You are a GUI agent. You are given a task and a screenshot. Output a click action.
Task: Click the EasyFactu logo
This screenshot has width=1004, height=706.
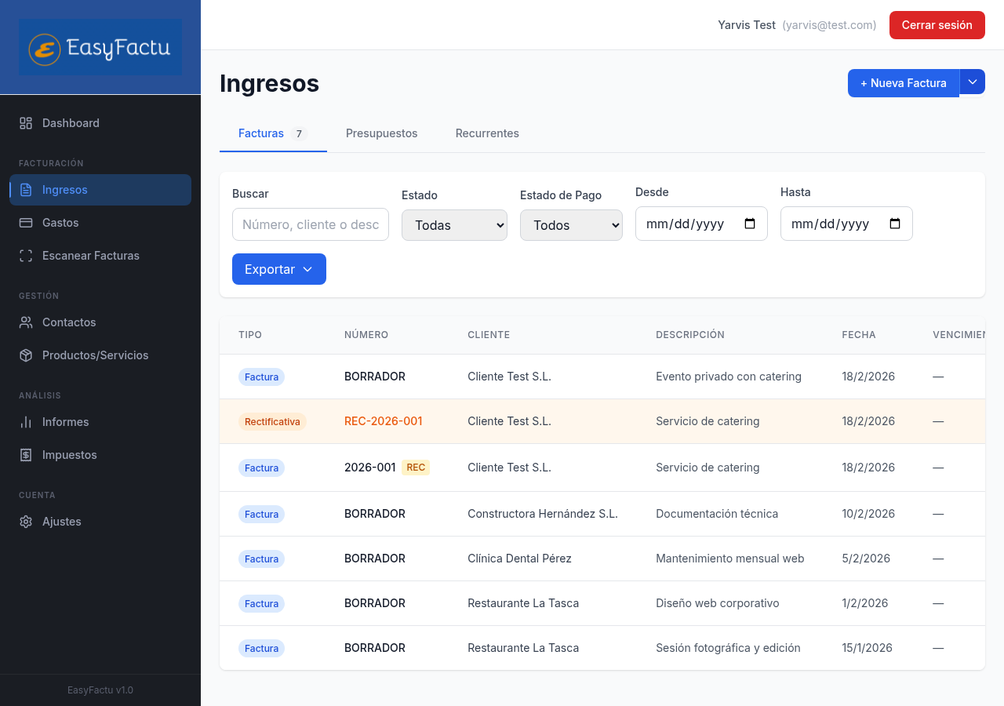tap(100, 47)
